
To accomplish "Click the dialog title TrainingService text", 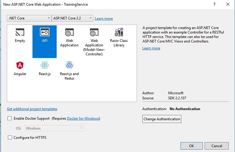I will pos(76,4).
